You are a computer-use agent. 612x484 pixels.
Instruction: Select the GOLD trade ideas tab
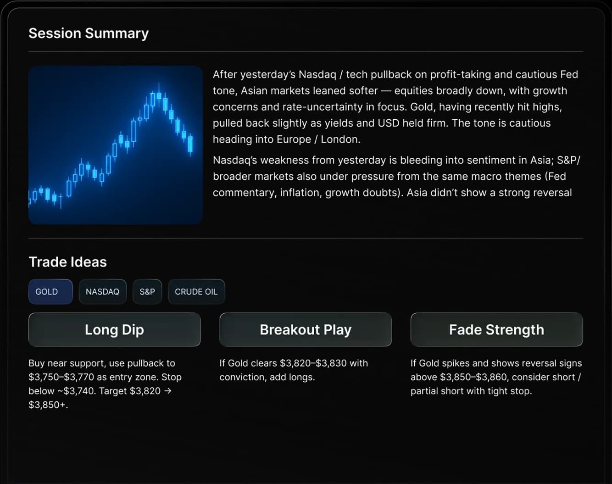click(x=50, y=292)
